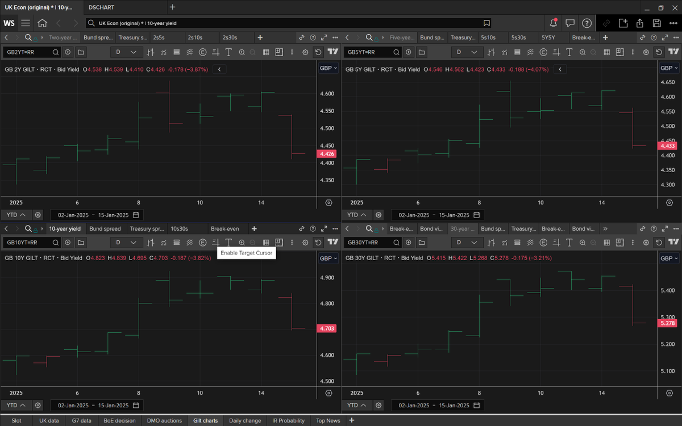Image resolution: width=682 pixels, height=426 pixels.
Task: Bookmark the current workspace in search bar
Action: [486, 23]
